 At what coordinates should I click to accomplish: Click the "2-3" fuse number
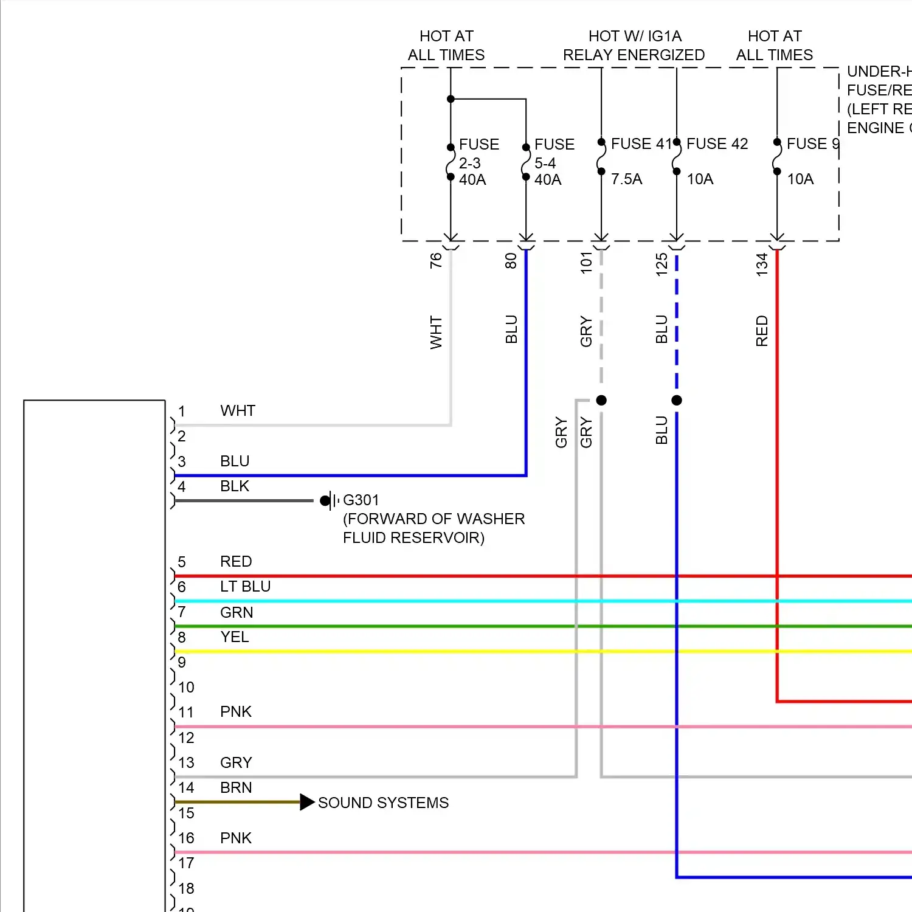(x=469, y=163)
